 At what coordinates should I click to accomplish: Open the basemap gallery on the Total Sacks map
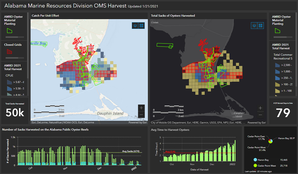point(261,25)
